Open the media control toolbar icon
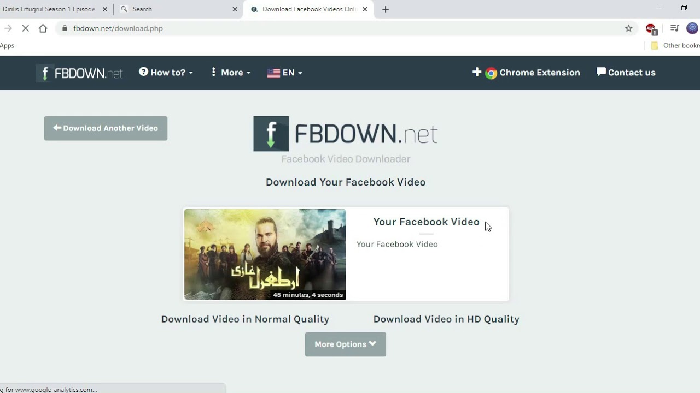This screenshot has height=393, width=700. pos(675,28)
